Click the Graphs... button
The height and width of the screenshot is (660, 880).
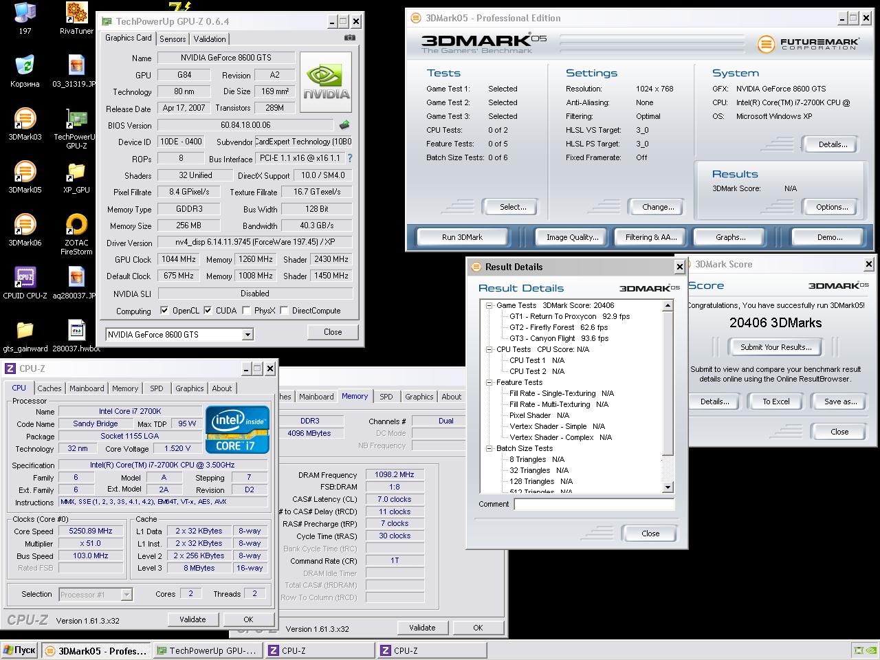click(730, 237)
